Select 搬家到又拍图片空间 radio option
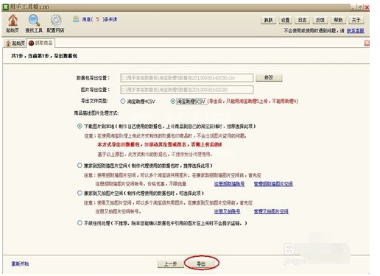 point(141,193)
